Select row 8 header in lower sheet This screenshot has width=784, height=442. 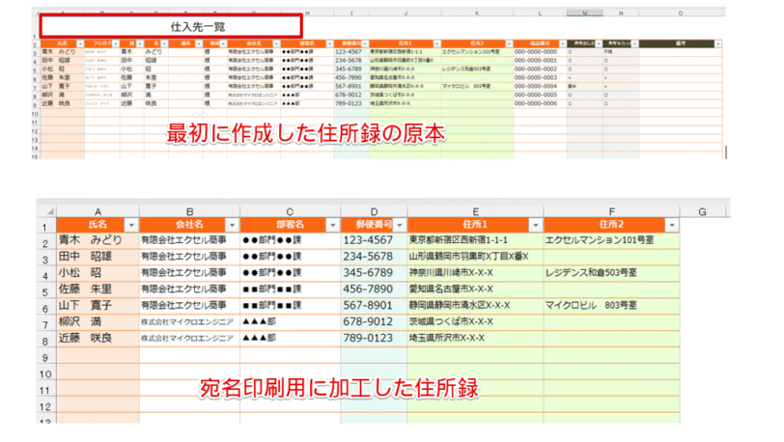coord(45,341)
